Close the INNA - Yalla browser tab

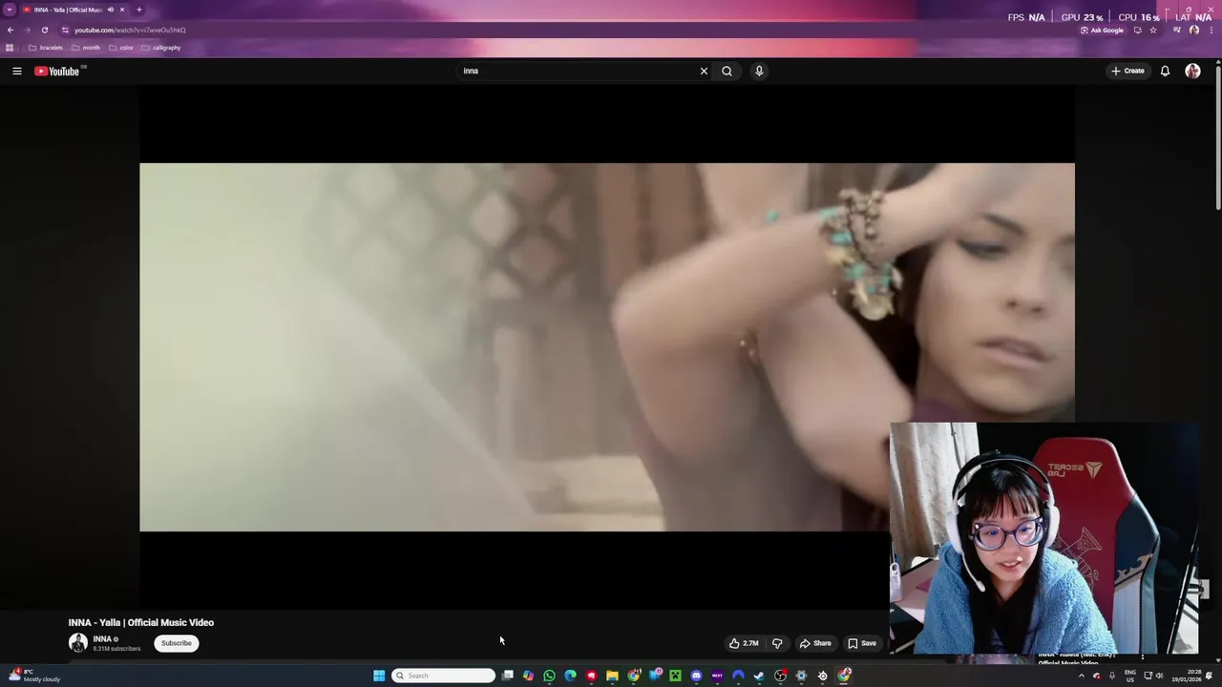coord(122,10)
